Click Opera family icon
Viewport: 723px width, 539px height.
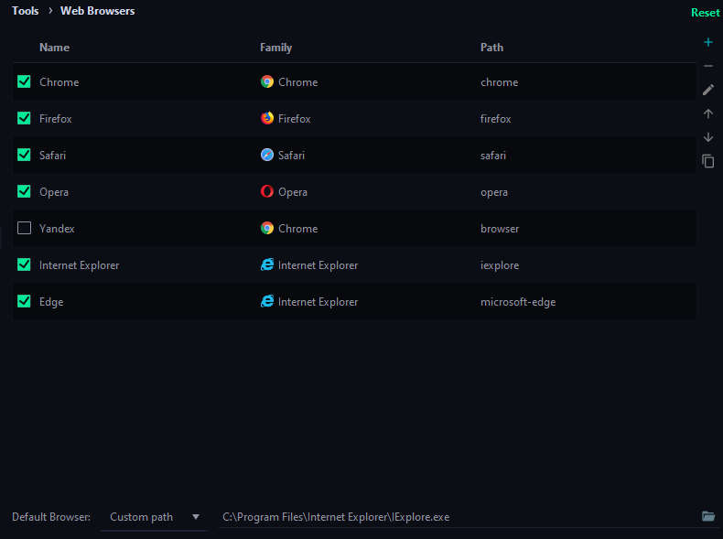(267, 191)
